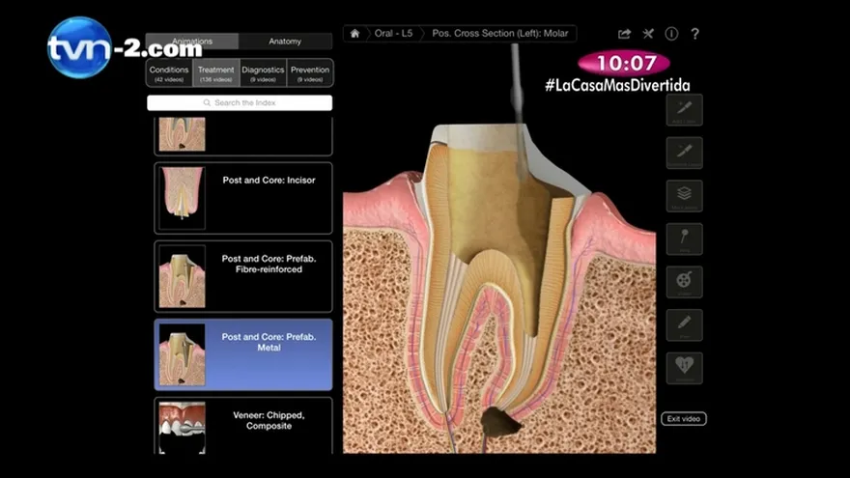
Task: Open Post and Core: Incisor video
Action: (x=243, y=198)
